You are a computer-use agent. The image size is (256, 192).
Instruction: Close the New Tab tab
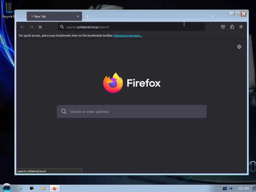point(78,16)
